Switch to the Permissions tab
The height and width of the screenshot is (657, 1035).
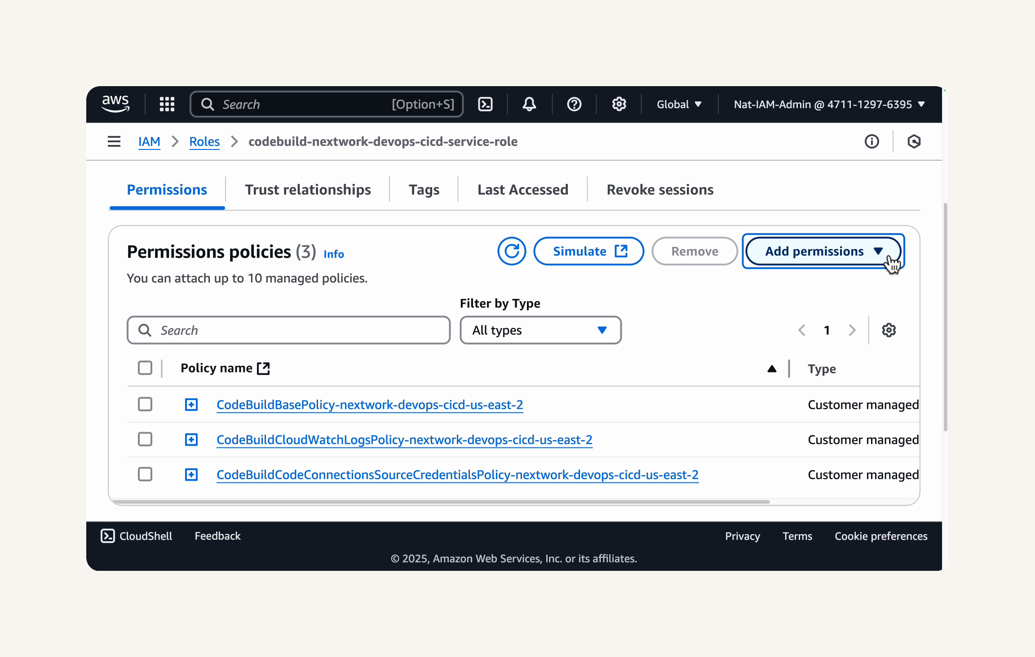pos(167,190)
